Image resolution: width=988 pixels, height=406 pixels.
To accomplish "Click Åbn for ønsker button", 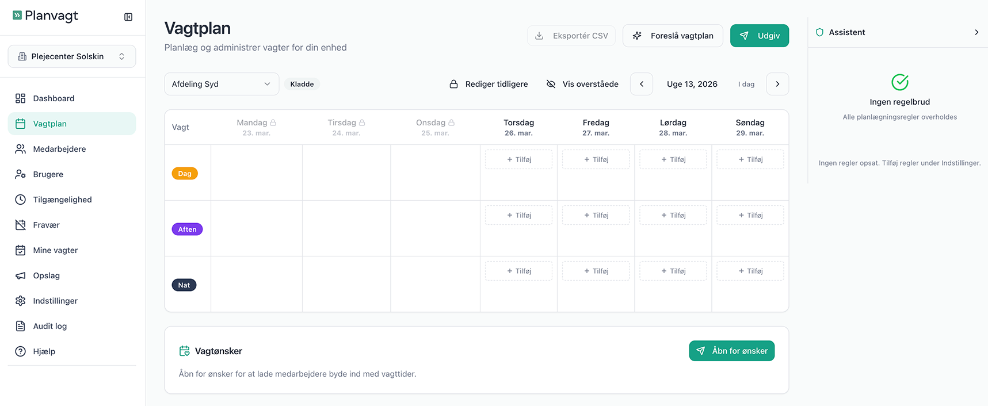I will tap(732, 351).
